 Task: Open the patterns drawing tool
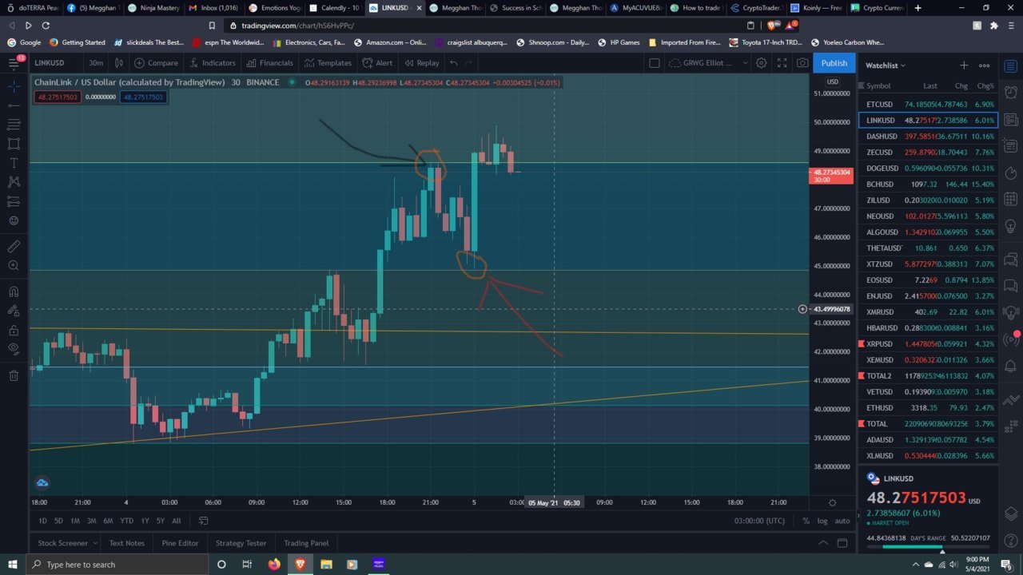(14, 182)
